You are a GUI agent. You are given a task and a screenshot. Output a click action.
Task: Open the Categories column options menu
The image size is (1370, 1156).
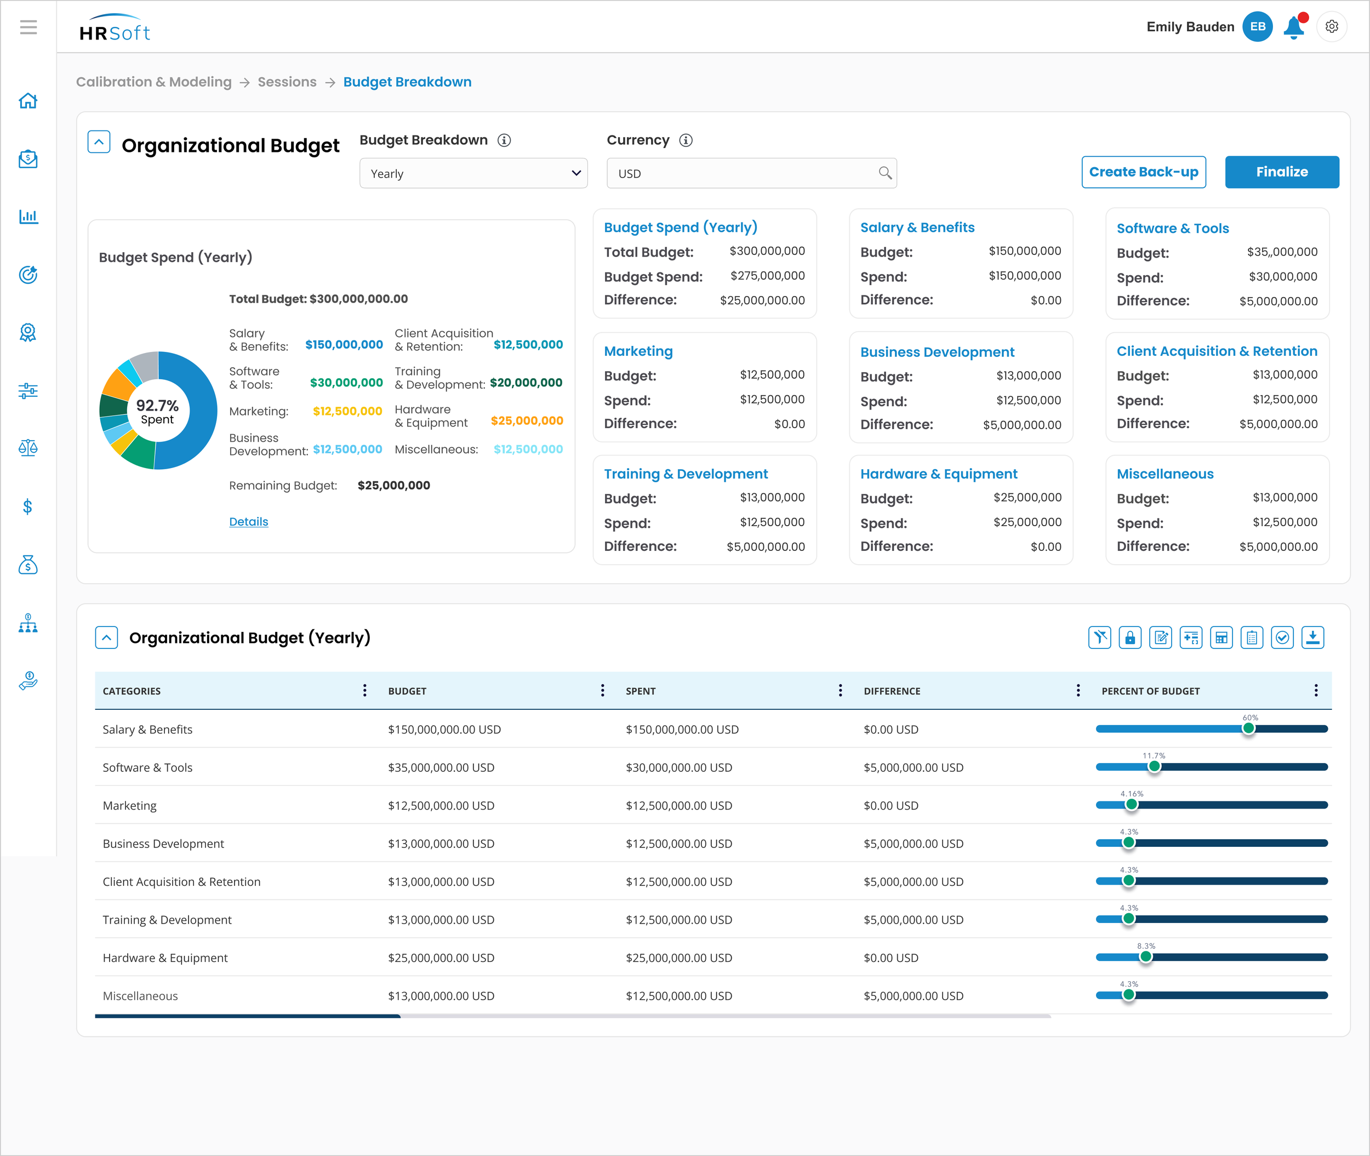click(365, 691)
